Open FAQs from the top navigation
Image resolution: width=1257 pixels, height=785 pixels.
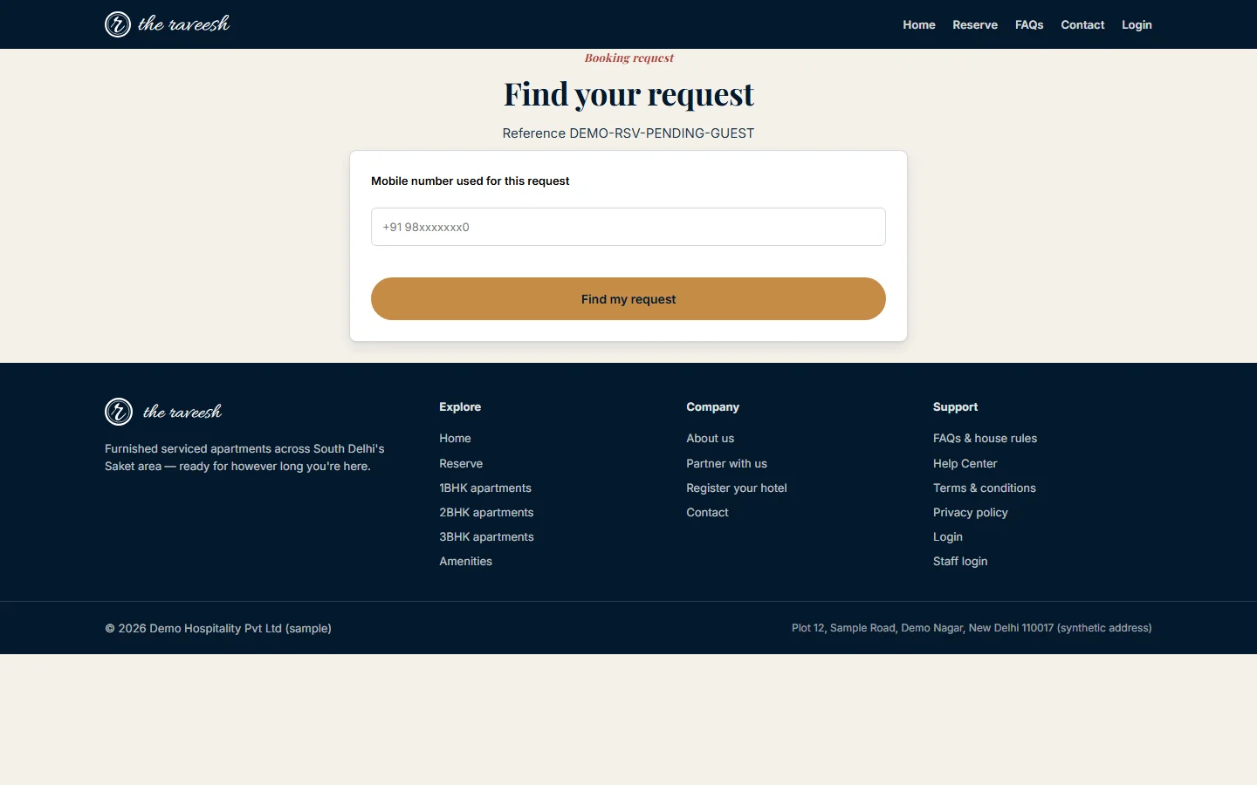pos(1029,24)
